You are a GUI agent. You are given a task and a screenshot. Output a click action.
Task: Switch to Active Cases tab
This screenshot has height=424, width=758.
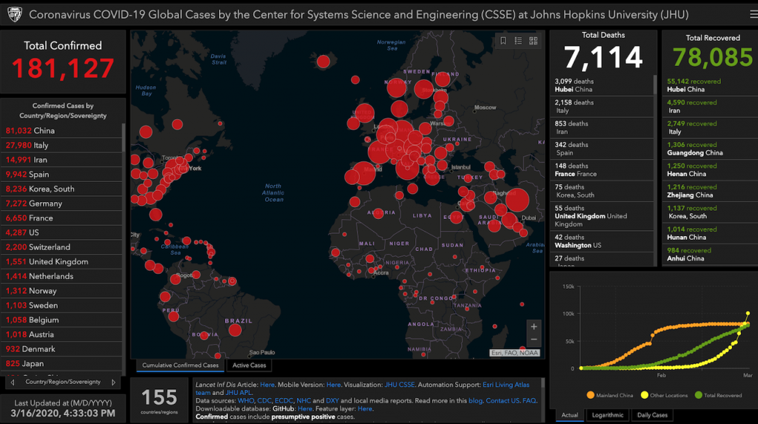249,366
